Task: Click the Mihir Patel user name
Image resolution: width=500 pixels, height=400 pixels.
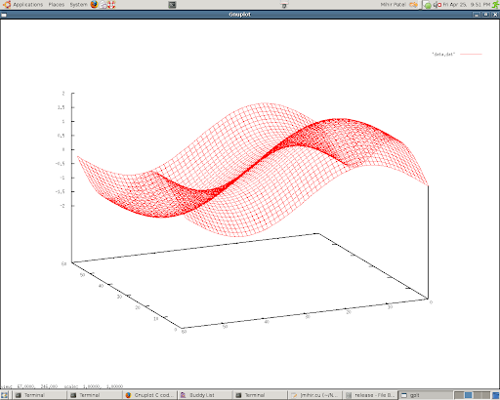Action: pos(394,5)
